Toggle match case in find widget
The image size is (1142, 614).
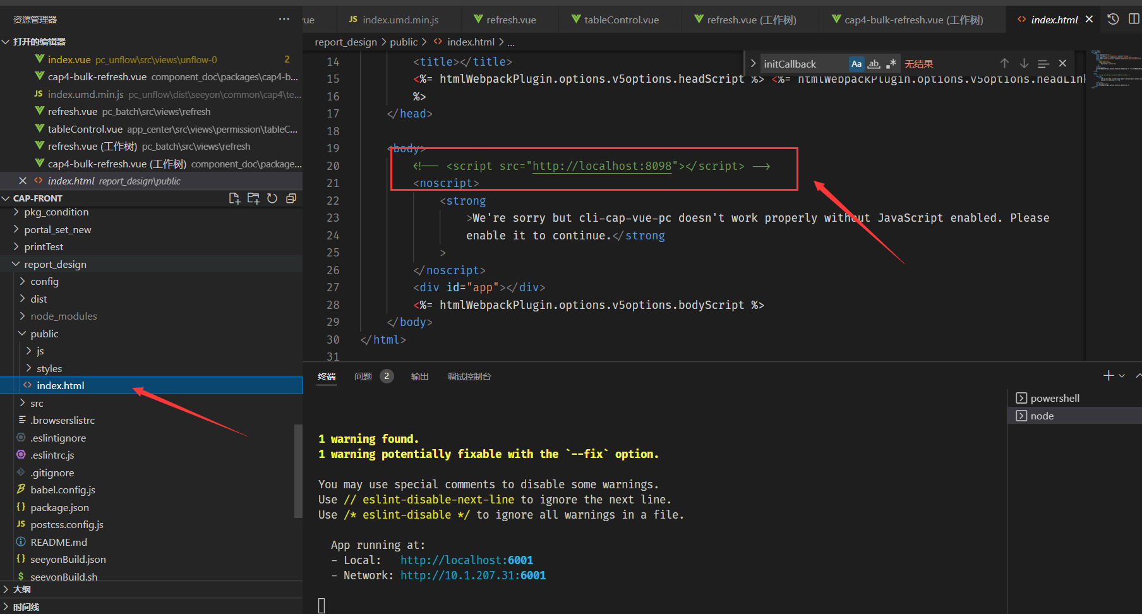[856, 64]
